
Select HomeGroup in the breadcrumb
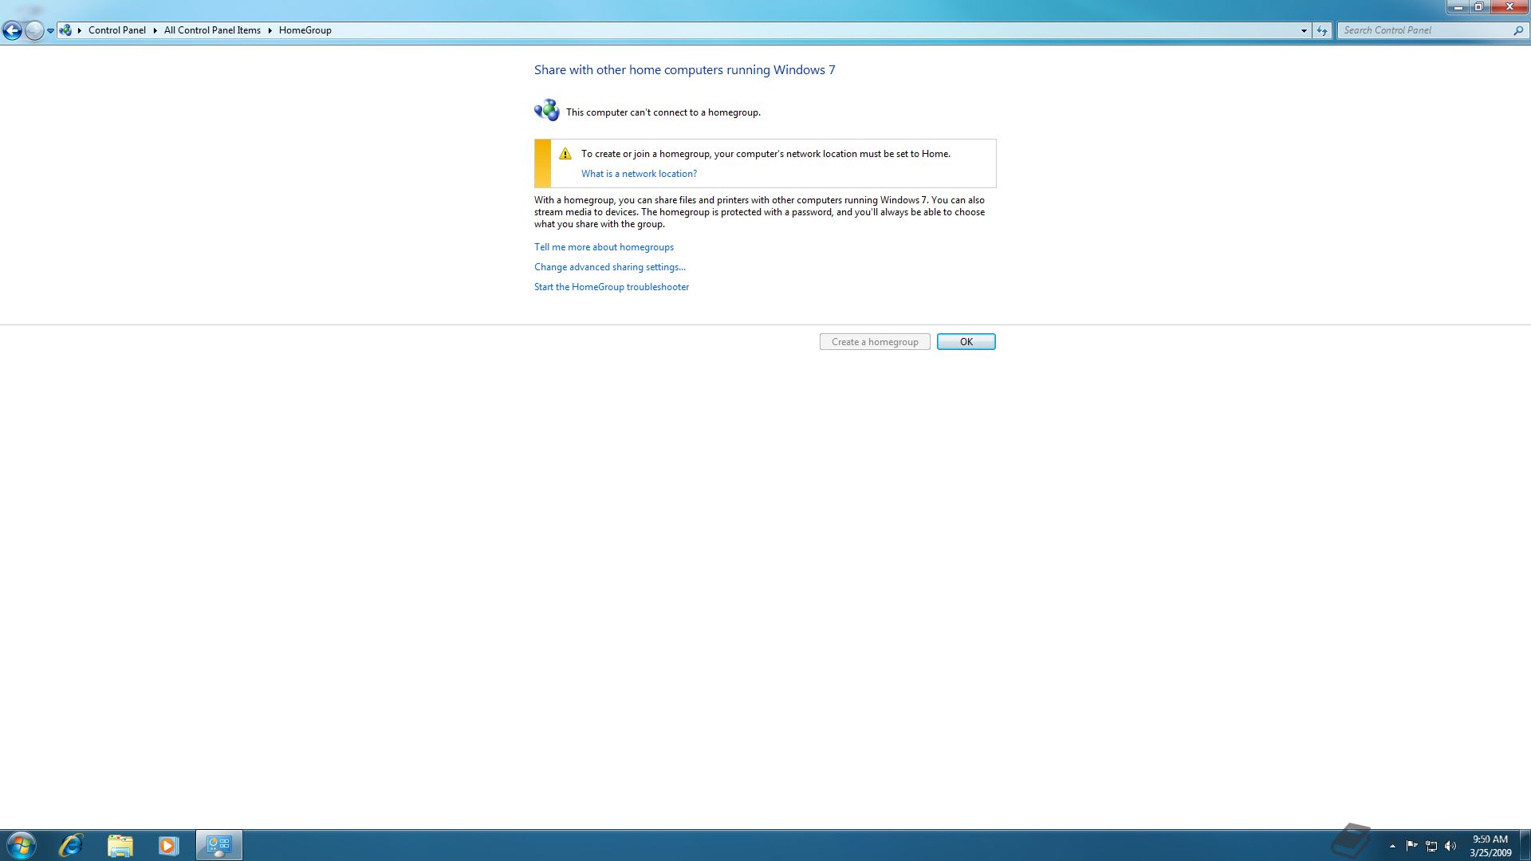(x=305, y=30)
